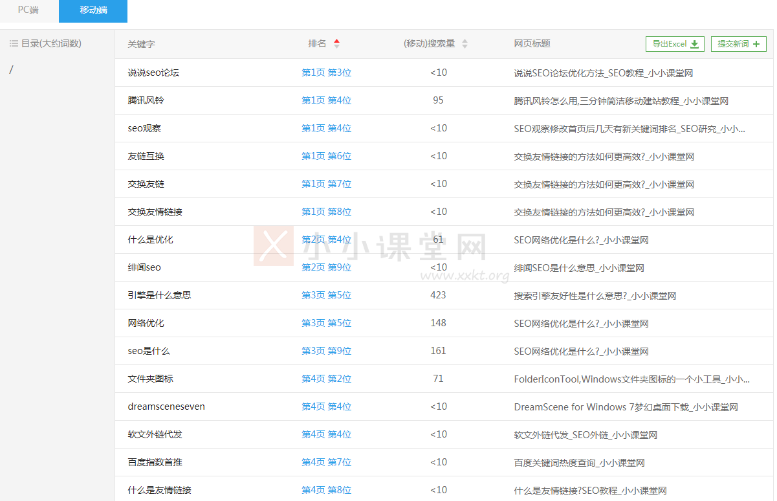Click search volume value 95
The width and height of the screenshot is (777, 501).
pos(438,101)
